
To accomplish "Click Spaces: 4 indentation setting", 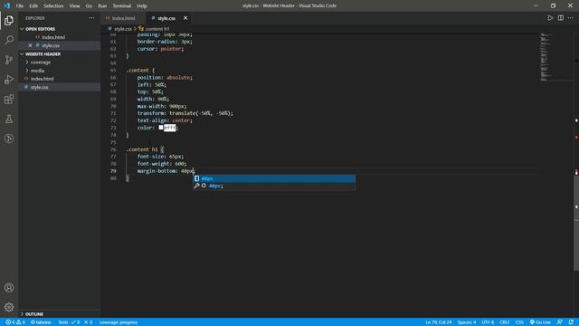I will (467, 322).
